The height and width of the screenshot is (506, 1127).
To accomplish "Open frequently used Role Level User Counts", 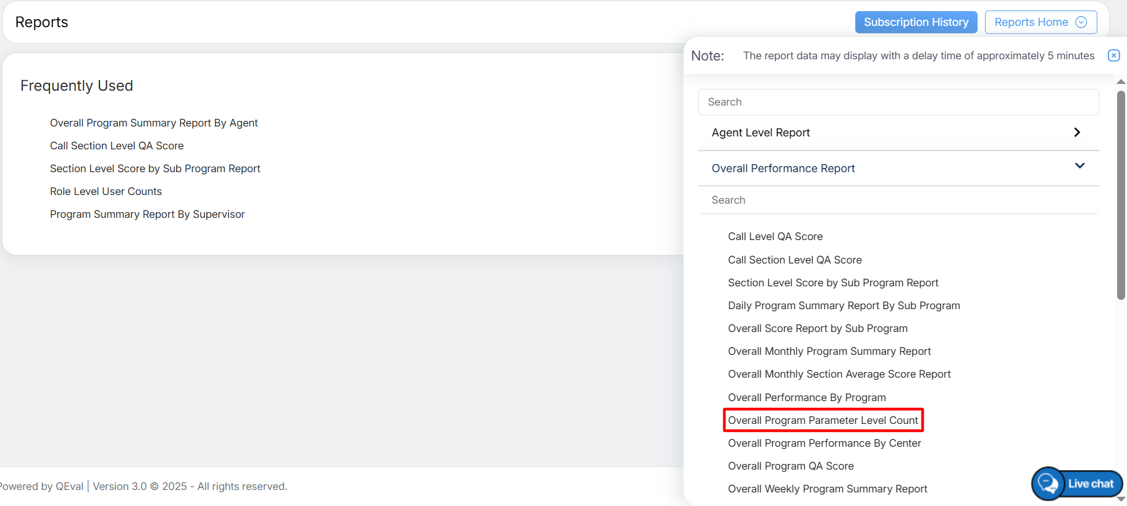I will pyautogui.click(x=106, y=191).
